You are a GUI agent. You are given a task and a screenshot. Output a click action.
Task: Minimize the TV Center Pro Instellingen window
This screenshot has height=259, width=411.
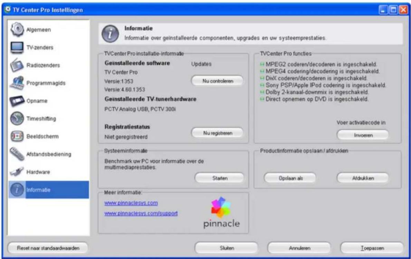[383, 10]
